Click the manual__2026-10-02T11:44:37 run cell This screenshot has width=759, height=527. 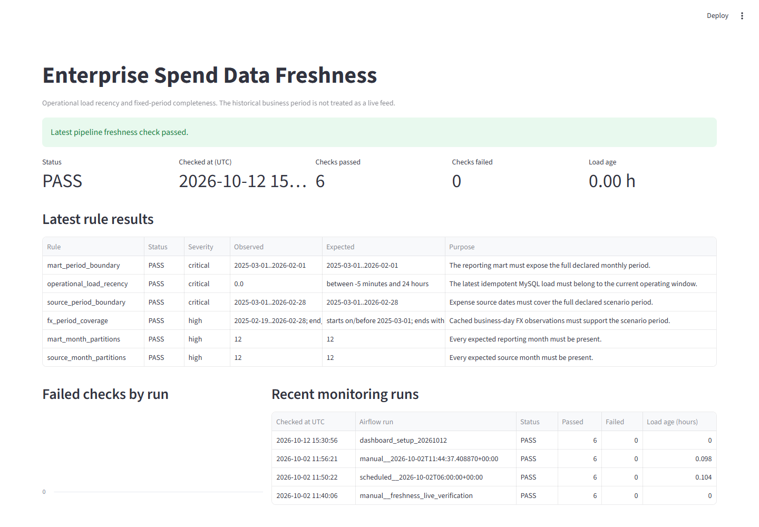tap(436, 458)
